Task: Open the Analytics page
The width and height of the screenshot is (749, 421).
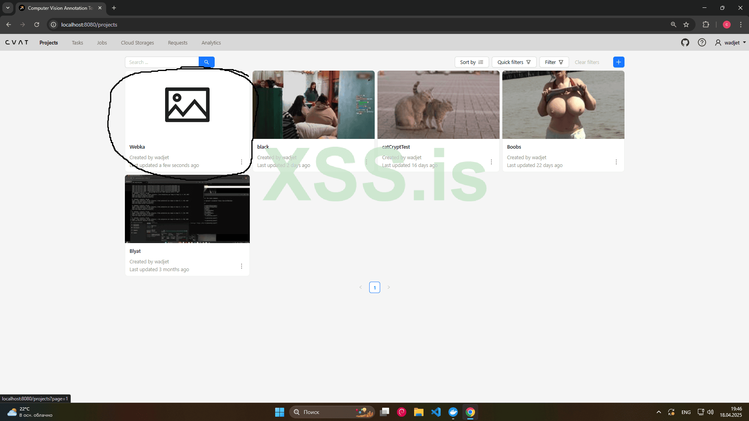Action: click(211, 43)
